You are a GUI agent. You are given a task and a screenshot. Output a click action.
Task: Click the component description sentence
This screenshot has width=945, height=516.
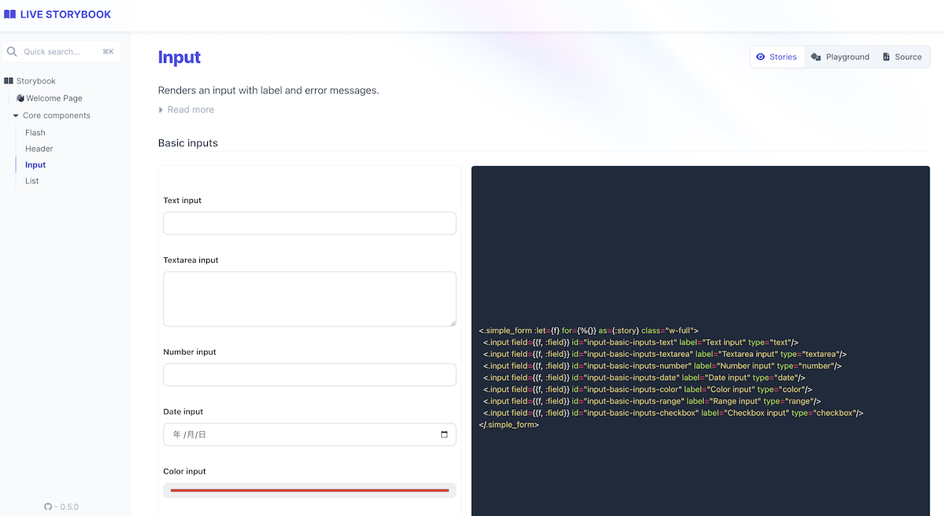[269, 90]
